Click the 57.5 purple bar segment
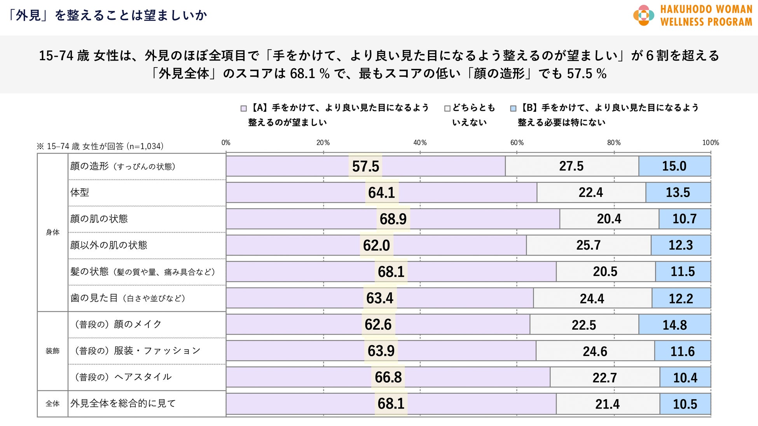 pyautogui.click(x=366, y=166)
